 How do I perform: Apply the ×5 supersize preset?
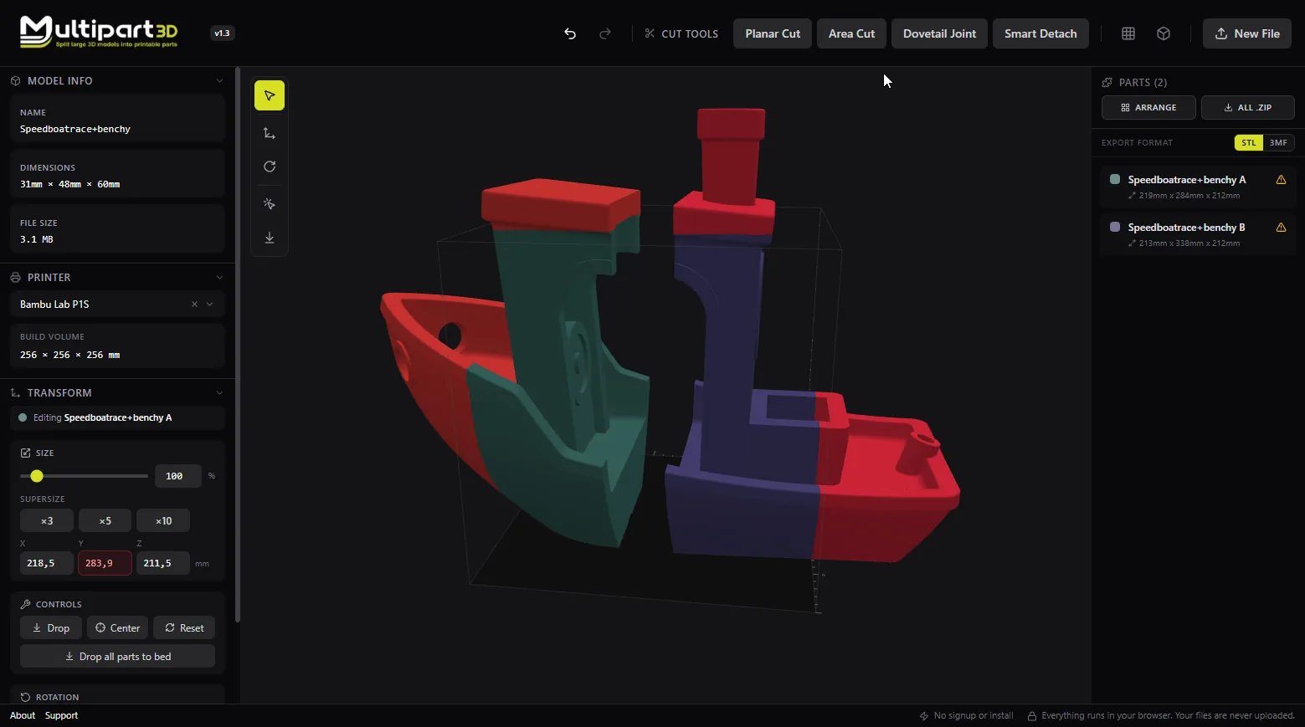[105, 521]
